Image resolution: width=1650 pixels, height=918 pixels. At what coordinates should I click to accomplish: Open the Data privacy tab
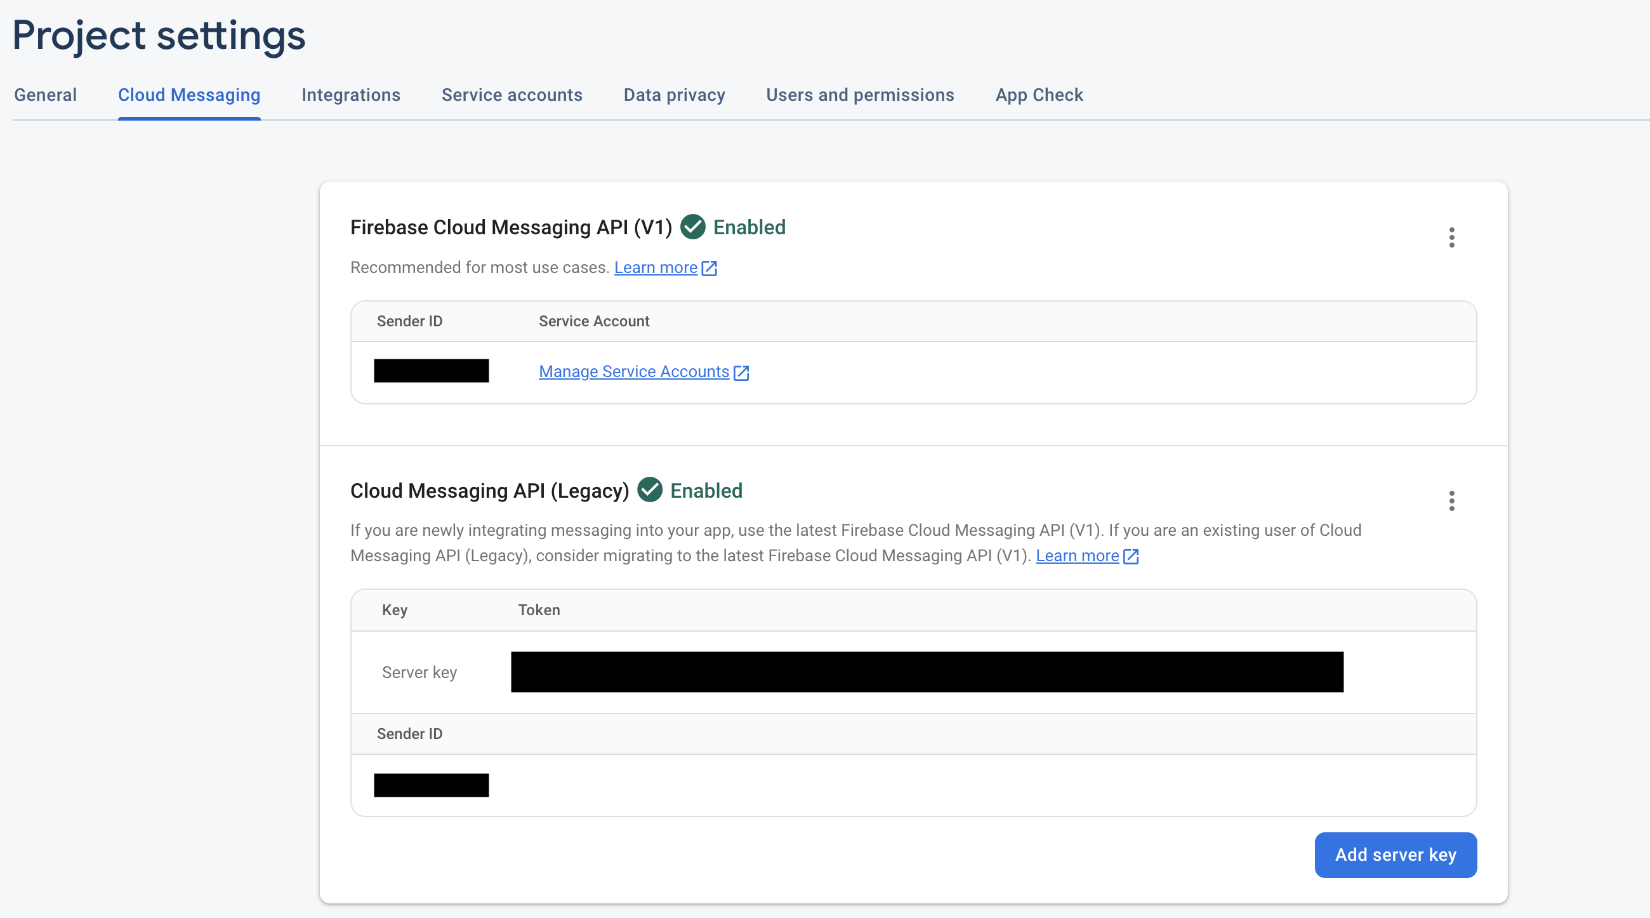(x=674, y=95)
